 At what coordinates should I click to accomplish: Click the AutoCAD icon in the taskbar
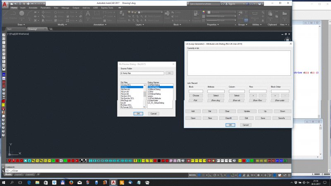tap(113, 182)
